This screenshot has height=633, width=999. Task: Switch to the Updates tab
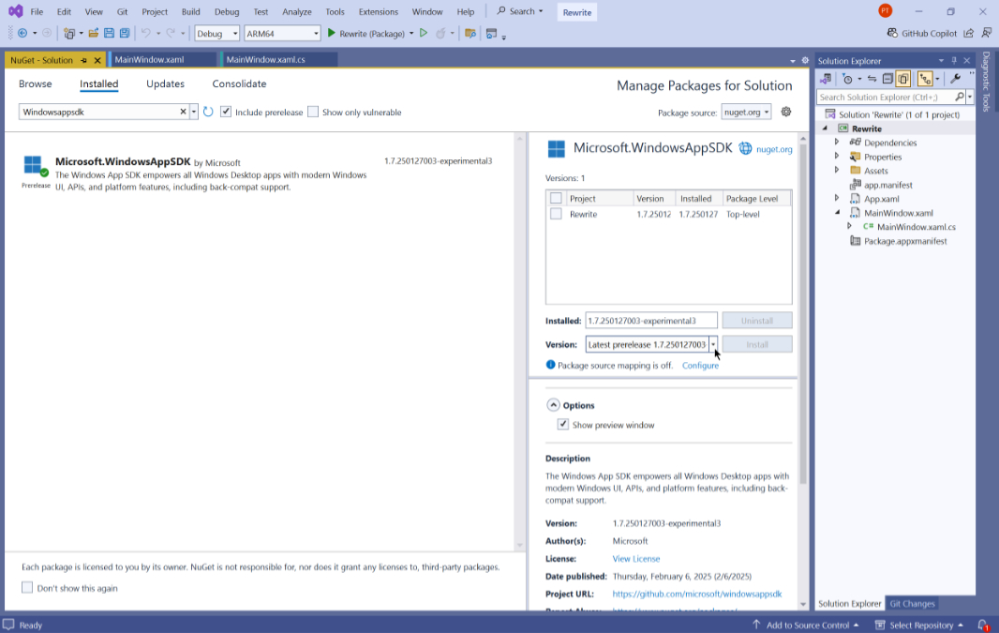click(165, 83)
